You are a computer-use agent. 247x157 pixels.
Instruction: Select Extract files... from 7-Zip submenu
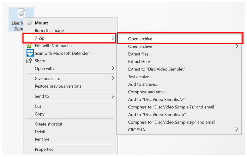140,54
